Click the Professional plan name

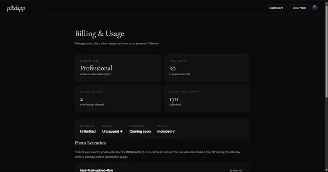point(96,68)
